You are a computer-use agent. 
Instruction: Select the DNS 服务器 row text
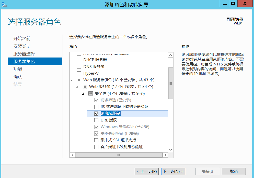pyautogui.click(x=94, y=67)
